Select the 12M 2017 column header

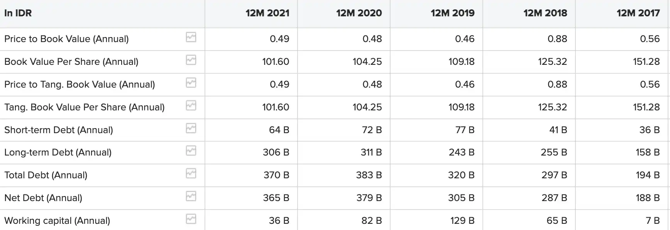pyautogui.click(x=638, y=13)
